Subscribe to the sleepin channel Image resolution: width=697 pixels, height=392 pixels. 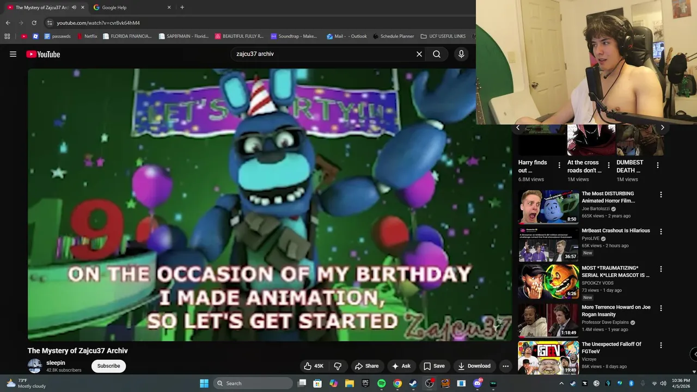(x=108, y=366)
